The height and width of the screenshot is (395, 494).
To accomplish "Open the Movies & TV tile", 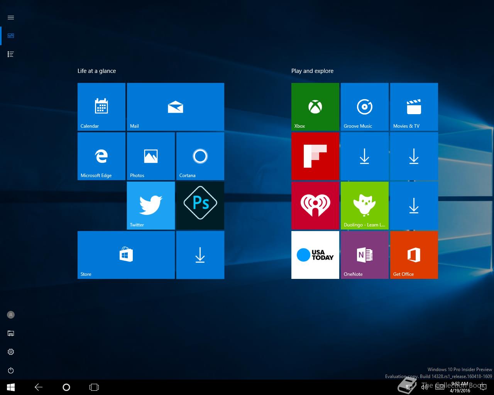I will [414, 107].
